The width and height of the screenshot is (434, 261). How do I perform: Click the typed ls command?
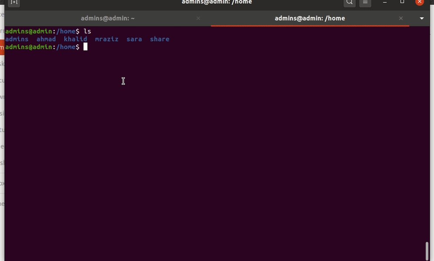tap(88, 31)
